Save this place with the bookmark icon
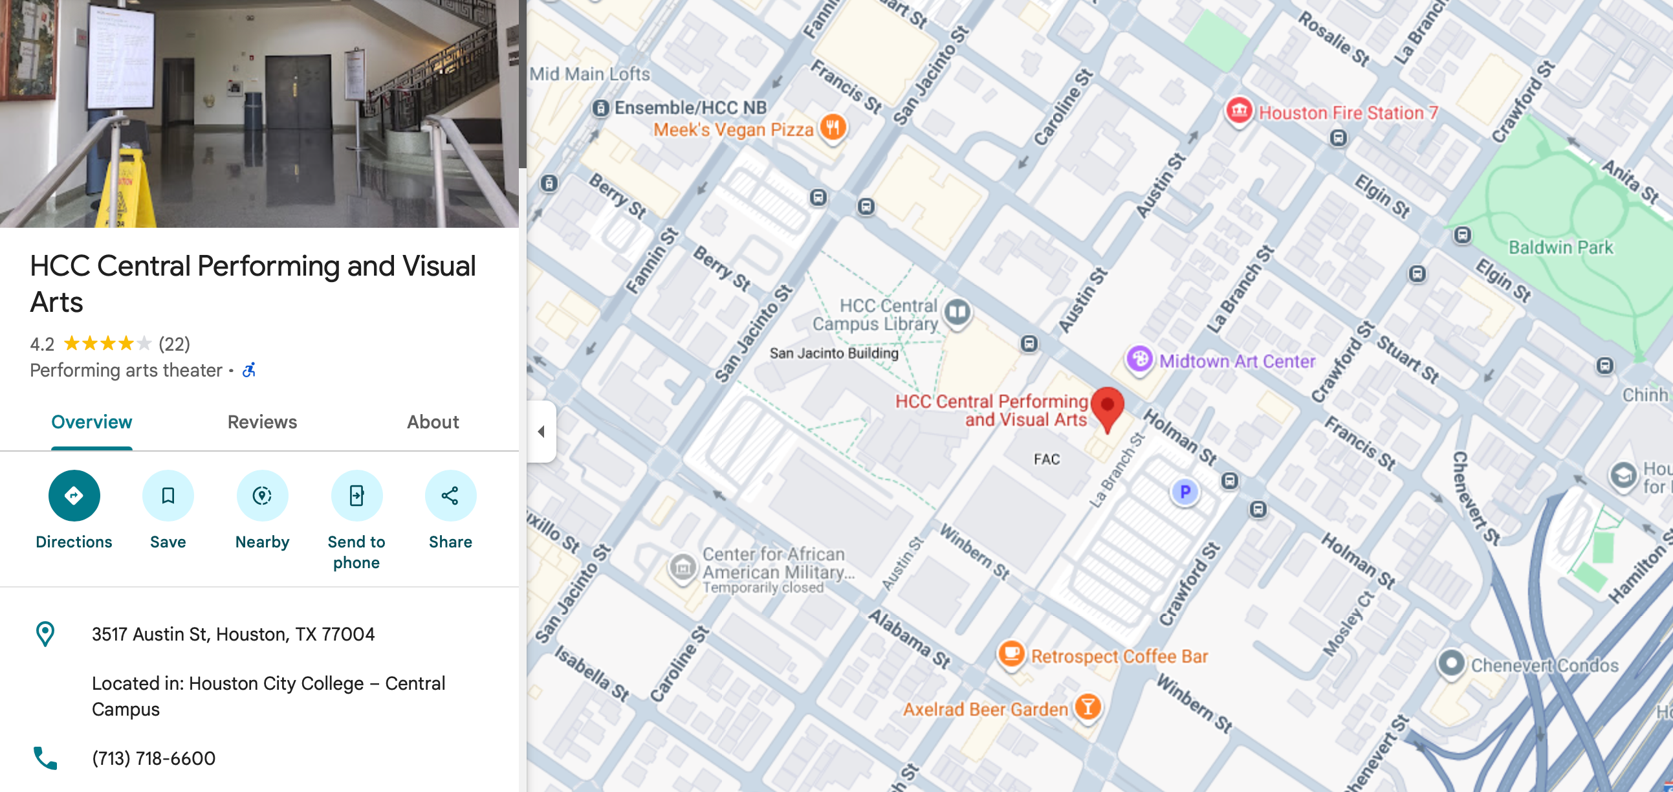Screen dimensions: 1673x792 pyautogui.click(x=168, y=496)
